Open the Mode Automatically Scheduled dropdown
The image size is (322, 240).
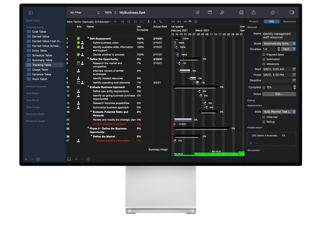279,44
